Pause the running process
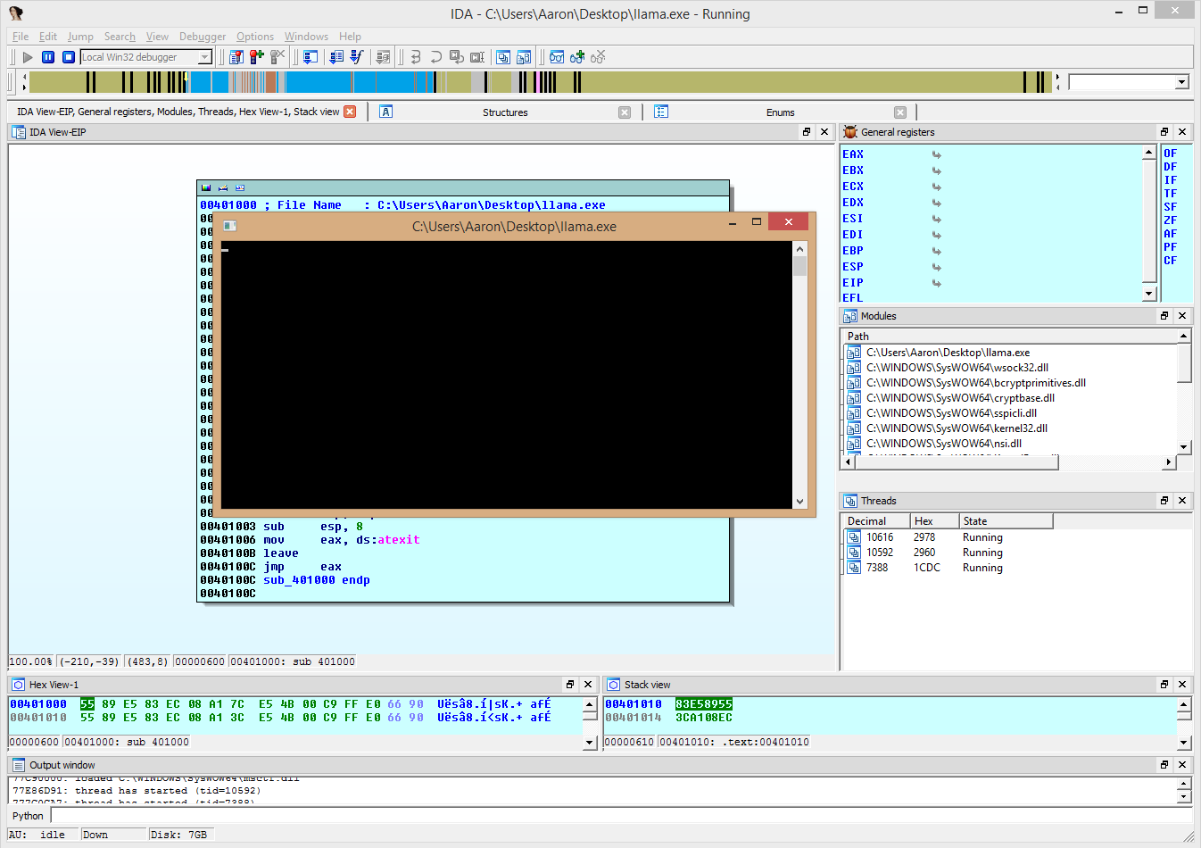 48,57
